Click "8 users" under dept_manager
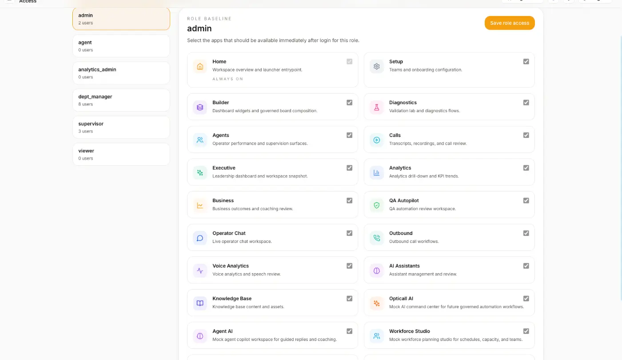622x360 pixels. tap(86, 104)
